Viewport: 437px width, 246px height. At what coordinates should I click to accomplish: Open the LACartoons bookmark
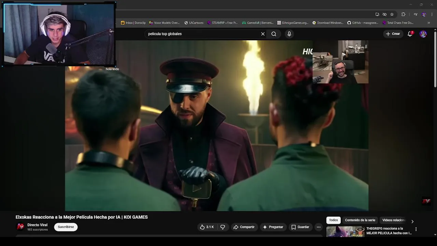pos(194,23)
